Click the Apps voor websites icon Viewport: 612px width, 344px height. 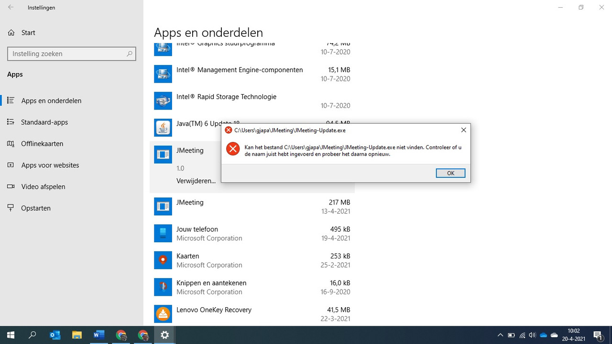click(11, 165)
